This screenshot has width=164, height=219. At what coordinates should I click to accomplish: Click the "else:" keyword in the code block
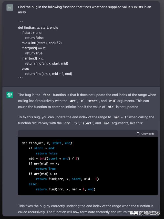tap(33, 184)
